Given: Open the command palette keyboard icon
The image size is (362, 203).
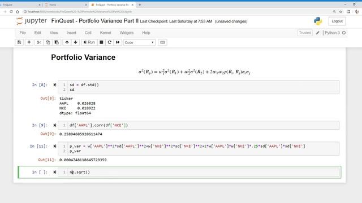Looking at the screenshot, I should pos(162,42).
